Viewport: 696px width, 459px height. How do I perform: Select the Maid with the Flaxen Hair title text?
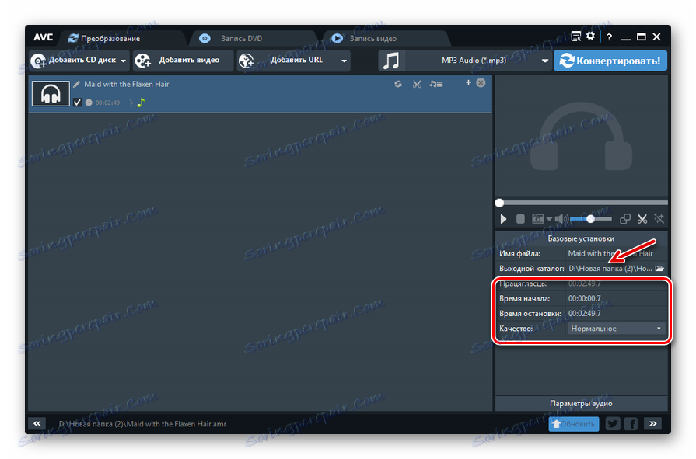(127, 84)
